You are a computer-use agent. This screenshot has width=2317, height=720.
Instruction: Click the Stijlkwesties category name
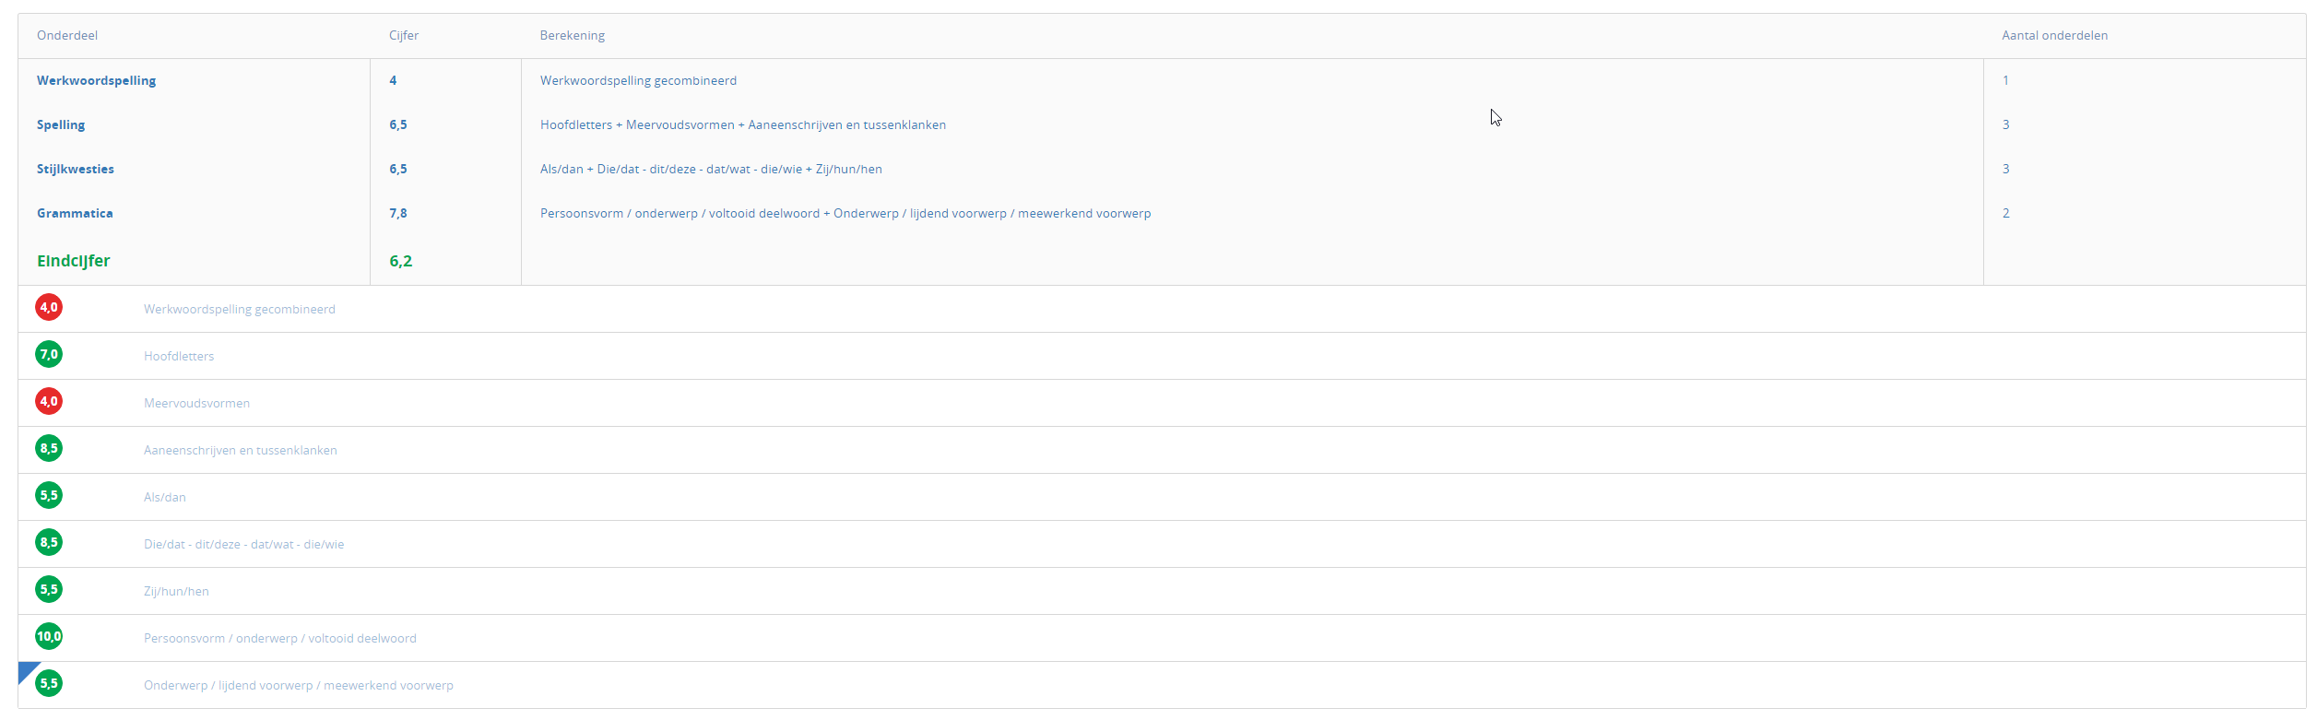point(76,170)
